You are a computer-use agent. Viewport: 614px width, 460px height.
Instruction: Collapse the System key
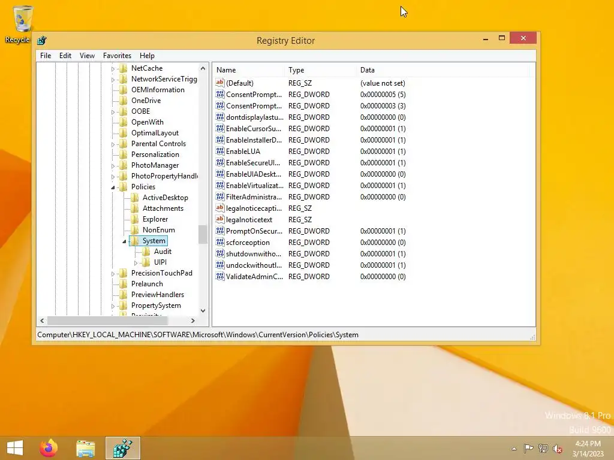[124, 241]
